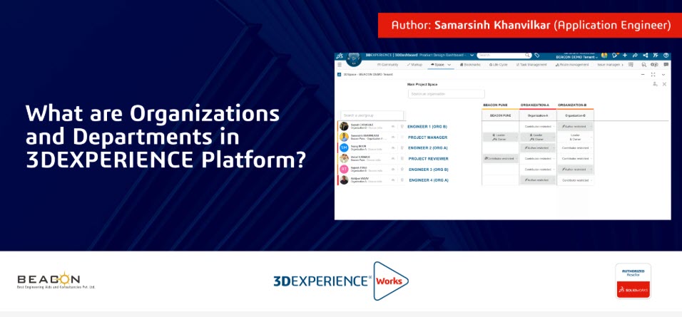
Task: Switch to the Bookmarks tab
Action: tap(470, 65)
